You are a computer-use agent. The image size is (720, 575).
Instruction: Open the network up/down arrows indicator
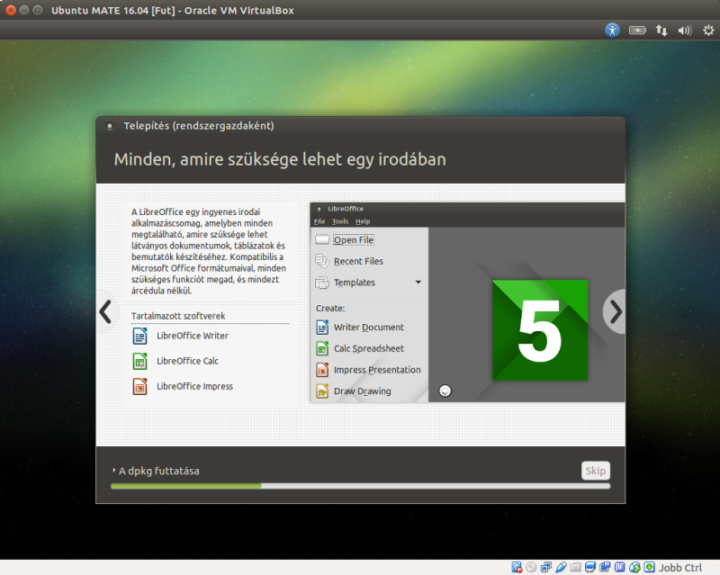(661, 31)
